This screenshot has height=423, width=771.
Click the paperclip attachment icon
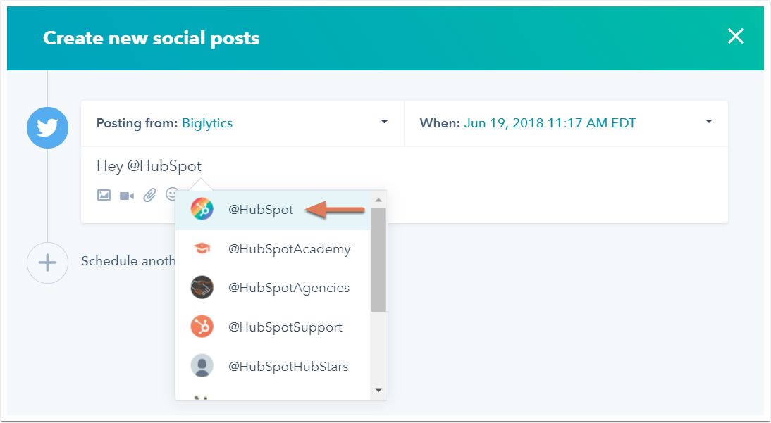click(x=149, y=195)
